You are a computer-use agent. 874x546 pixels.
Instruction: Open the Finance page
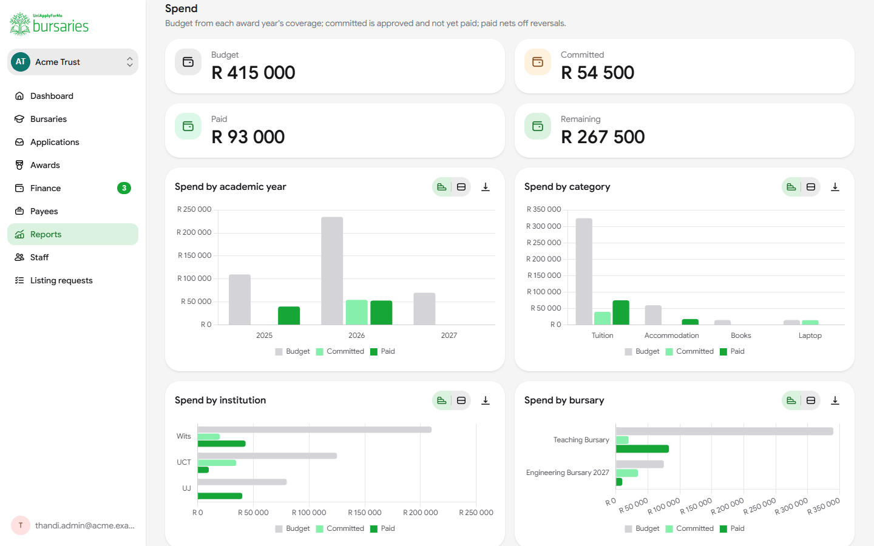pos(73,188)
